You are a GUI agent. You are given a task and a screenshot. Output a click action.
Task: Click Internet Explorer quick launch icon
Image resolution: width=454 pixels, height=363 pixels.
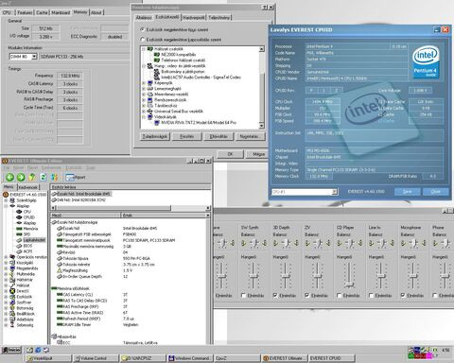point(38,350)
